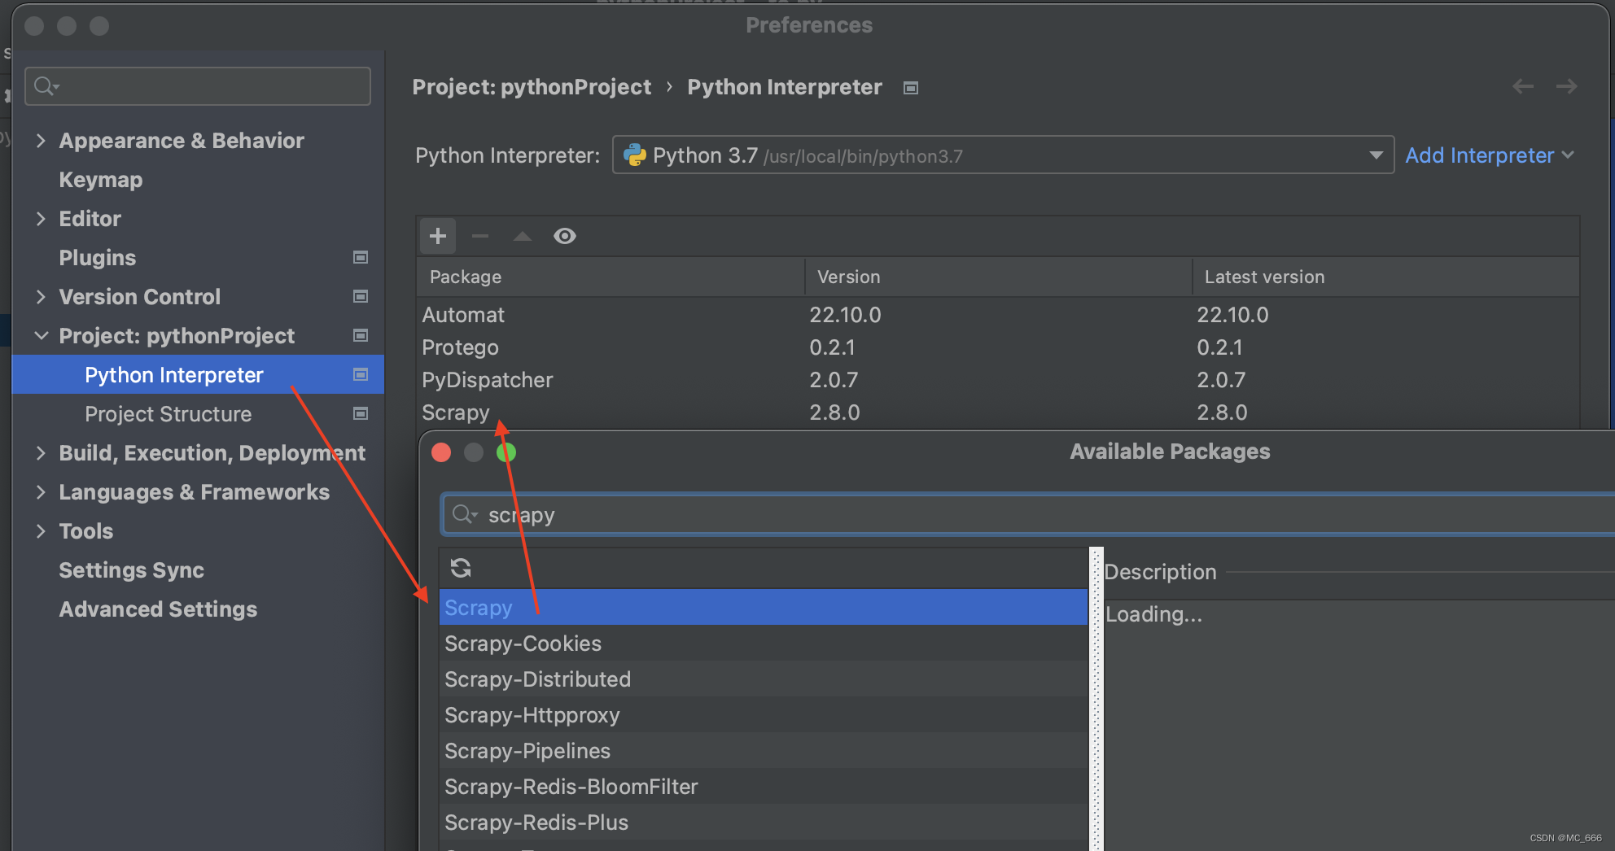
Task: Click Protego installed version 0.2.1
Action: pyautogui.click(x=832, y=347)
